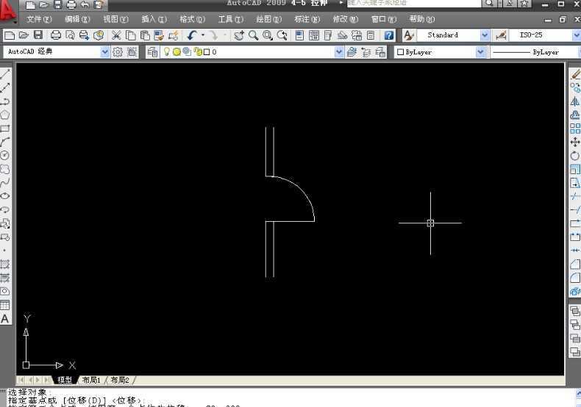The height and width of the screenshot is (407, 581).
Task: Select the Table draw tool
Action: [x=5, y=305]
